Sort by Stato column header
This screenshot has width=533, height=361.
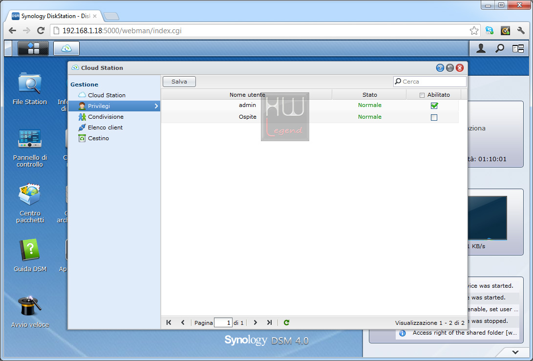click(369, 95)
